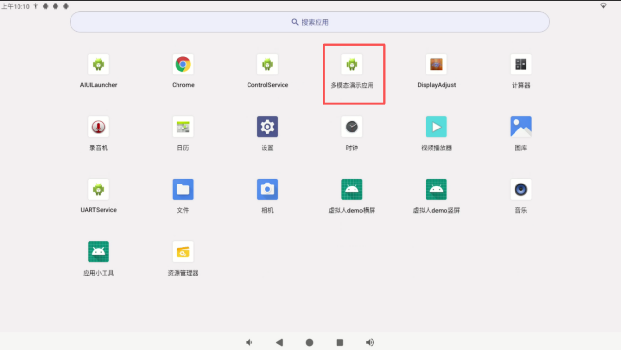Open the 多模态演示应用 app
The image size is (621, 350).
click(352, 64)
